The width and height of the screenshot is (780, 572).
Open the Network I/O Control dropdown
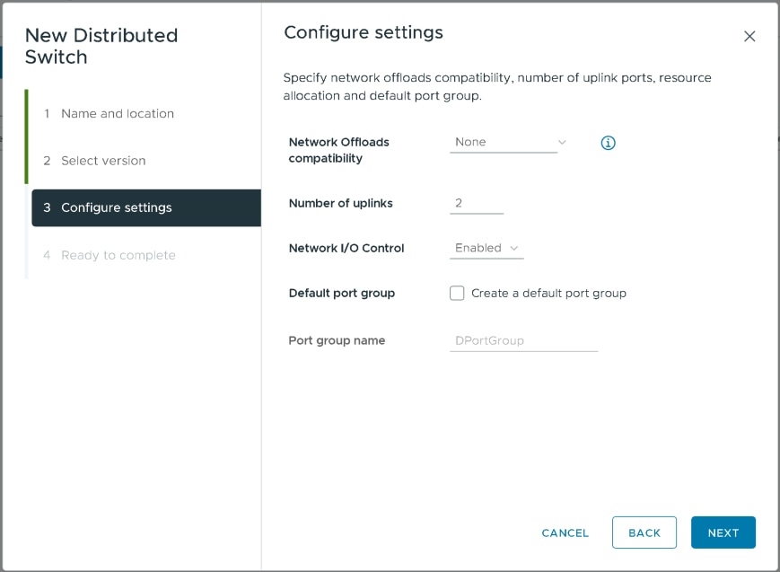(x=486, y=248)
